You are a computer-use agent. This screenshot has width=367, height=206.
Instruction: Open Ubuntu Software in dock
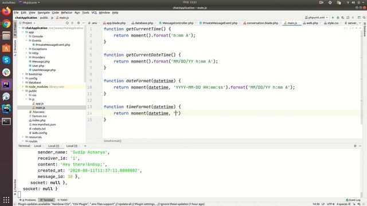pyautogui.click(x=6, y=48)
